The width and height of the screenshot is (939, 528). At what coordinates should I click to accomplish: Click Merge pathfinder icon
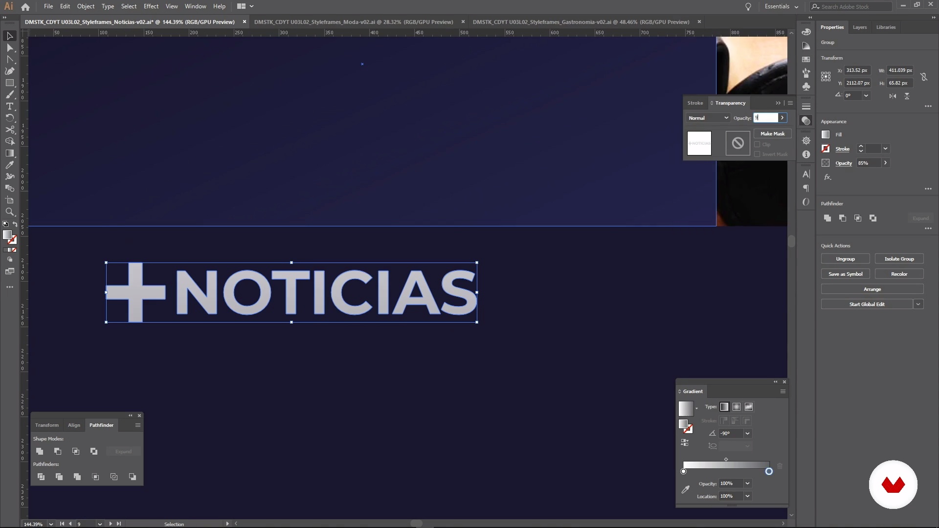pyautogui.click(x=77, y=477)
